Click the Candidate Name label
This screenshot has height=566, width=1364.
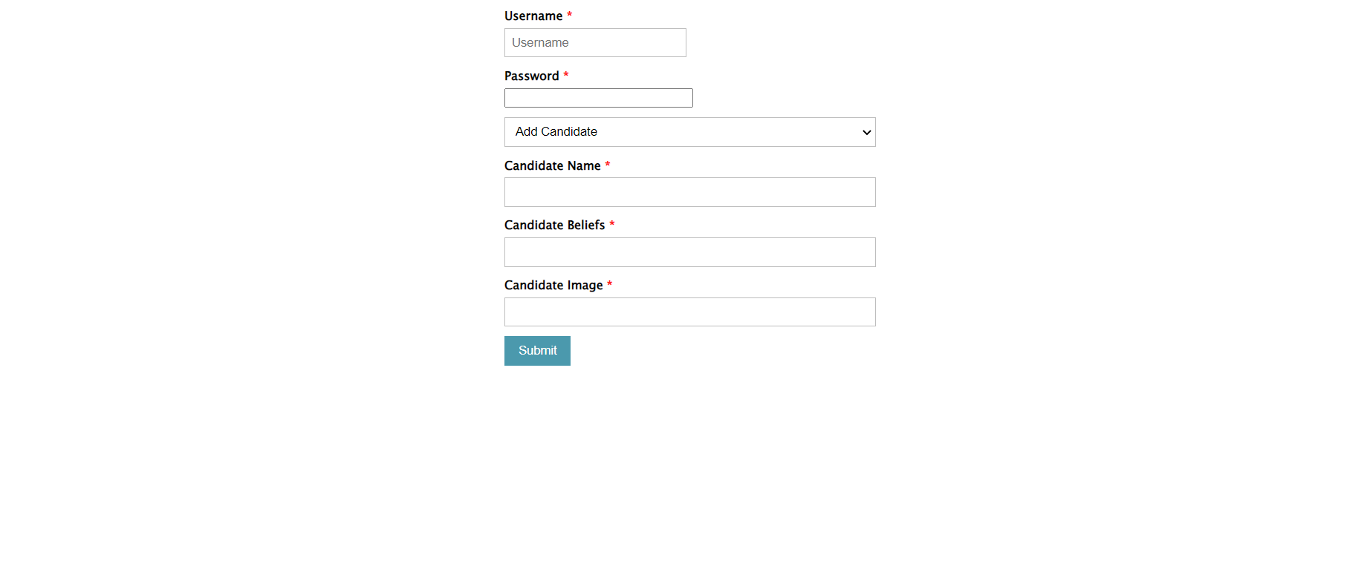[552, 166]
